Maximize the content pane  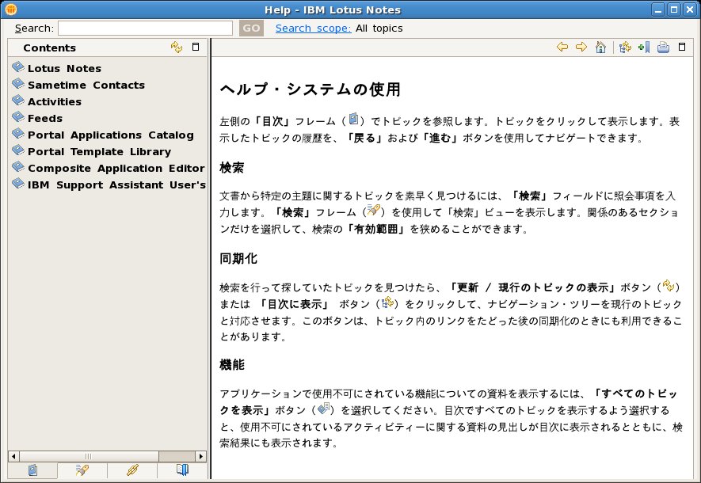point(682,47)
